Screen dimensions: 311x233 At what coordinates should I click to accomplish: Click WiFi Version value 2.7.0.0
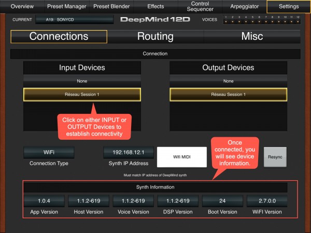pos(267,201)
